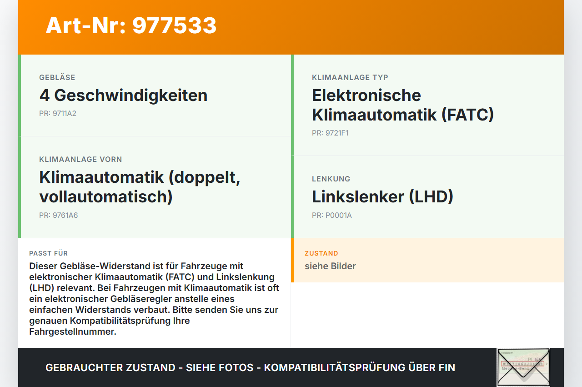582x387 pixels.
Task: Click the ZUSTAND status box
Action: pyautogui.click(x=427, y=260)
